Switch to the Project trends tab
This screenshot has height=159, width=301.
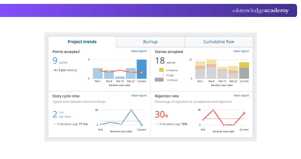tap(82, 42)
